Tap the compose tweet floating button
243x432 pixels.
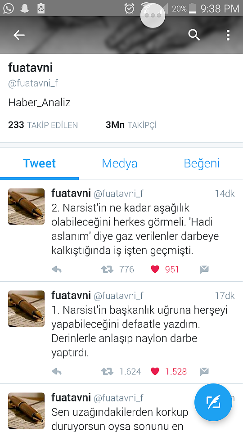[213, 402]
